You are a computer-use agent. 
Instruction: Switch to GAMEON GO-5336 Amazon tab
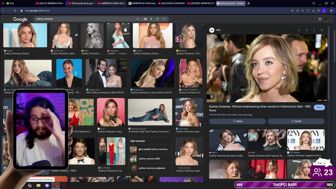tap(143, 3)
